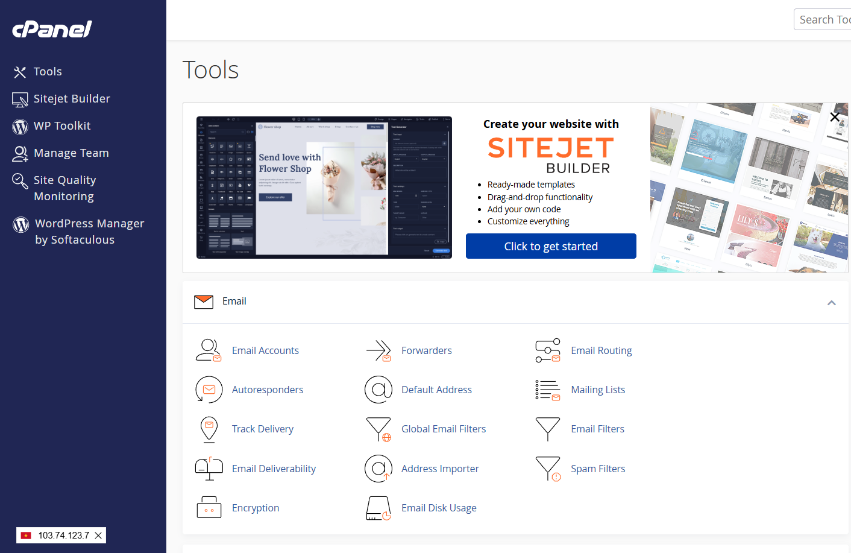Click the 103.74.123.7 IP address text

tap(64, 536)
